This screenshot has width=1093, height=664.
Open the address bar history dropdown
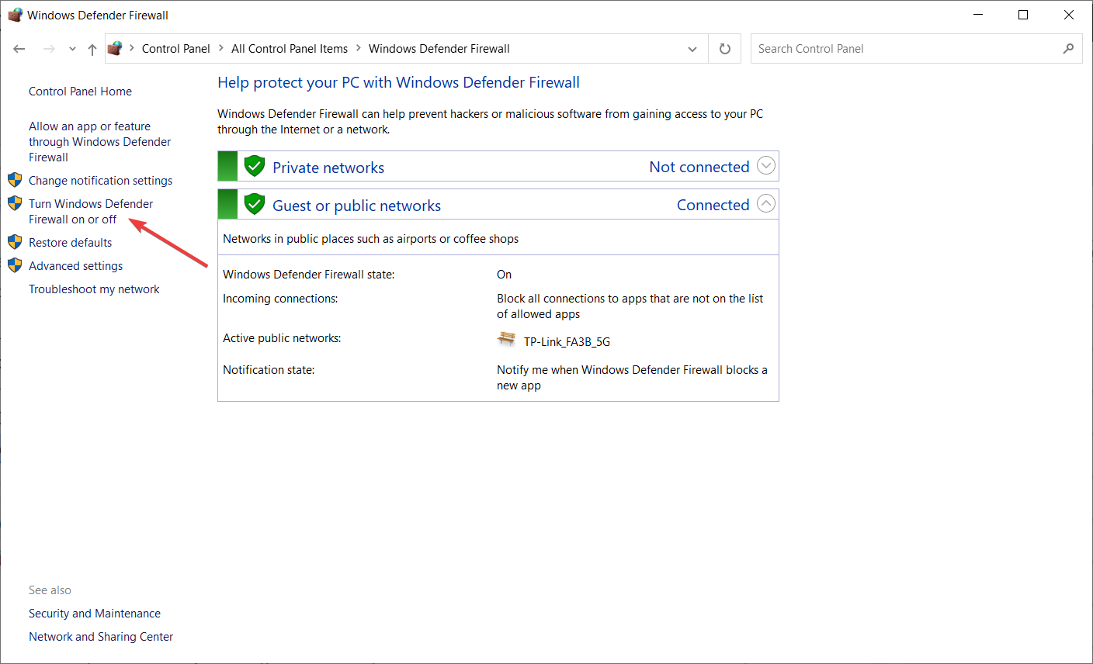click(x=692, y=49)
